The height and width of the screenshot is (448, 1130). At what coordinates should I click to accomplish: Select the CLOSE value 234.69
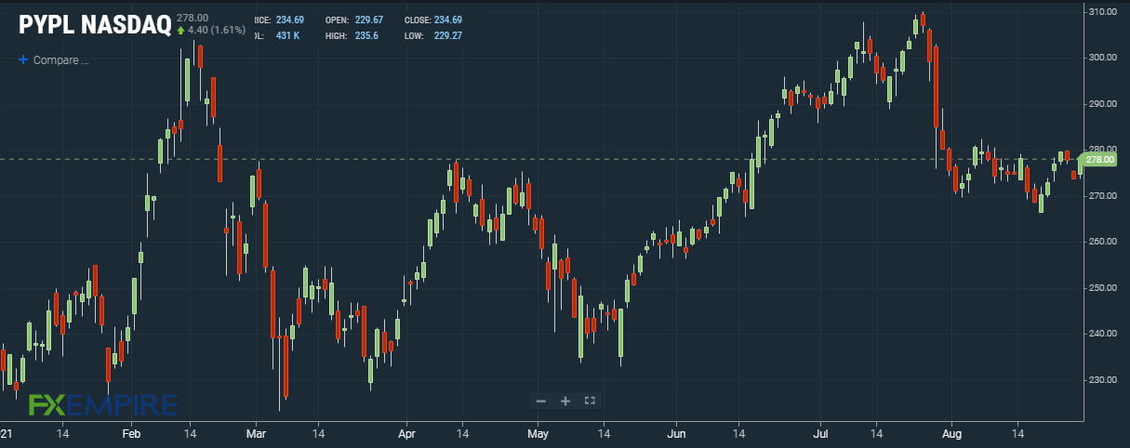pyautogui.click(x=447, y=20)
